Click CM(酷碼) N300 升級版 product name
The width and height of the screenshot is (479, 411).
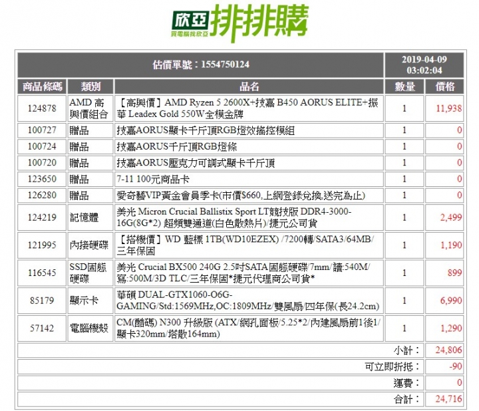(x=248, y=329)
